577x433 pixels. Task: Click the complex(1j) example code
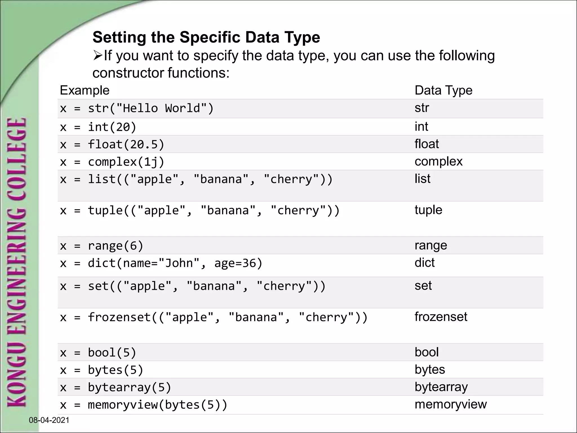coord(112,162)
